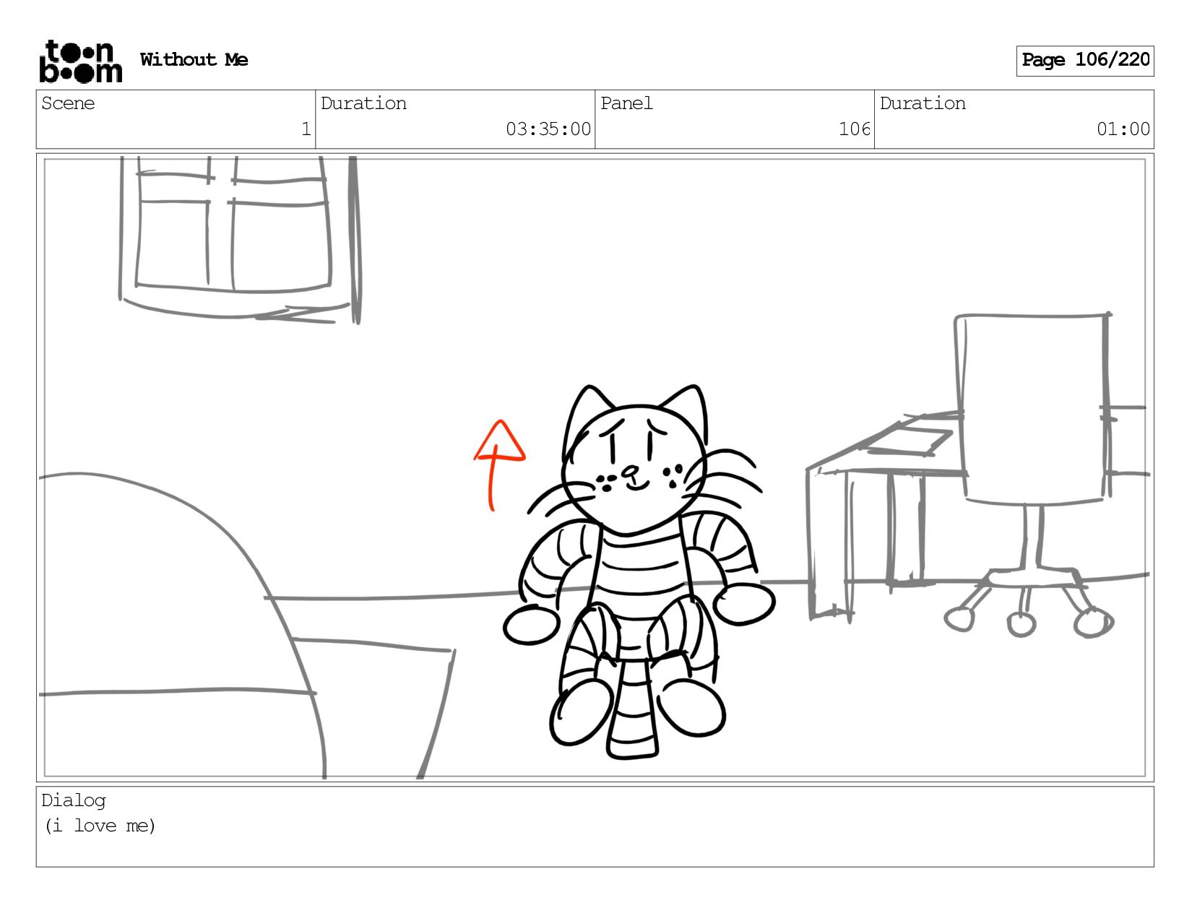Click the storyboard panel cat drawing
This screenshot has width=1192, height=921.
pos(639,572)
